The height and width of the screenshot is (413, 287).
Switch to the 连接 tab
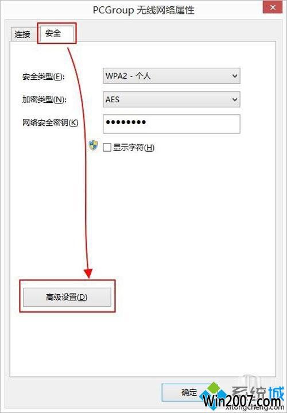coord(23,34)
